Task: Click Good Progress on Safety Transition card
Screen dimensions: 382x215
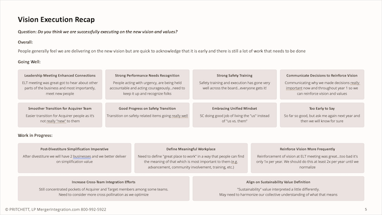Action: coord(147,115)
